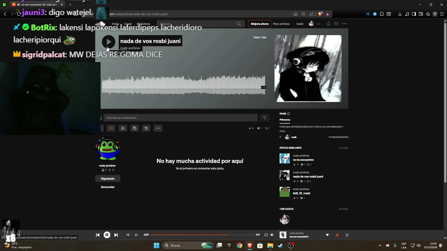Send comment with paper plane icon
The height and width of the screenshot is (251, 447).
click(264, 118)
